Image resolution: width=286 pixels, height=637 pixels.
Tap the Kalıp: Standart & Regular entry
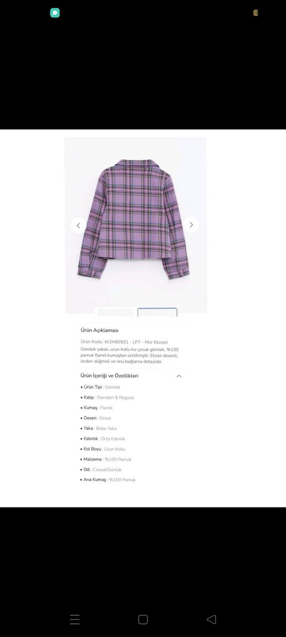point(108,398)
